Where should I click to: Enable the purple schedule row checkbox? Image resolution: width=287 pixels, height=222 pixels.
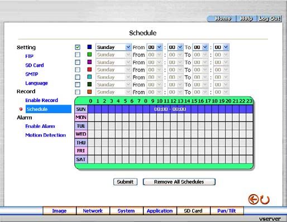78,62
